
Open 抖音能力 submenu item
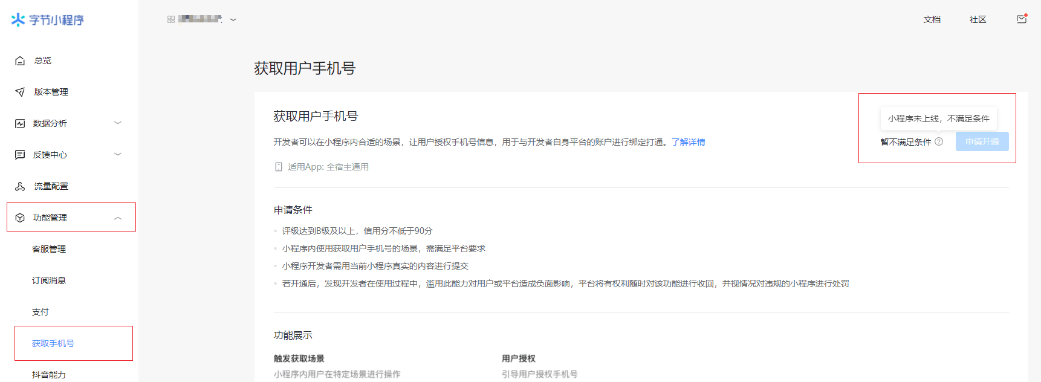coord(49,375)
